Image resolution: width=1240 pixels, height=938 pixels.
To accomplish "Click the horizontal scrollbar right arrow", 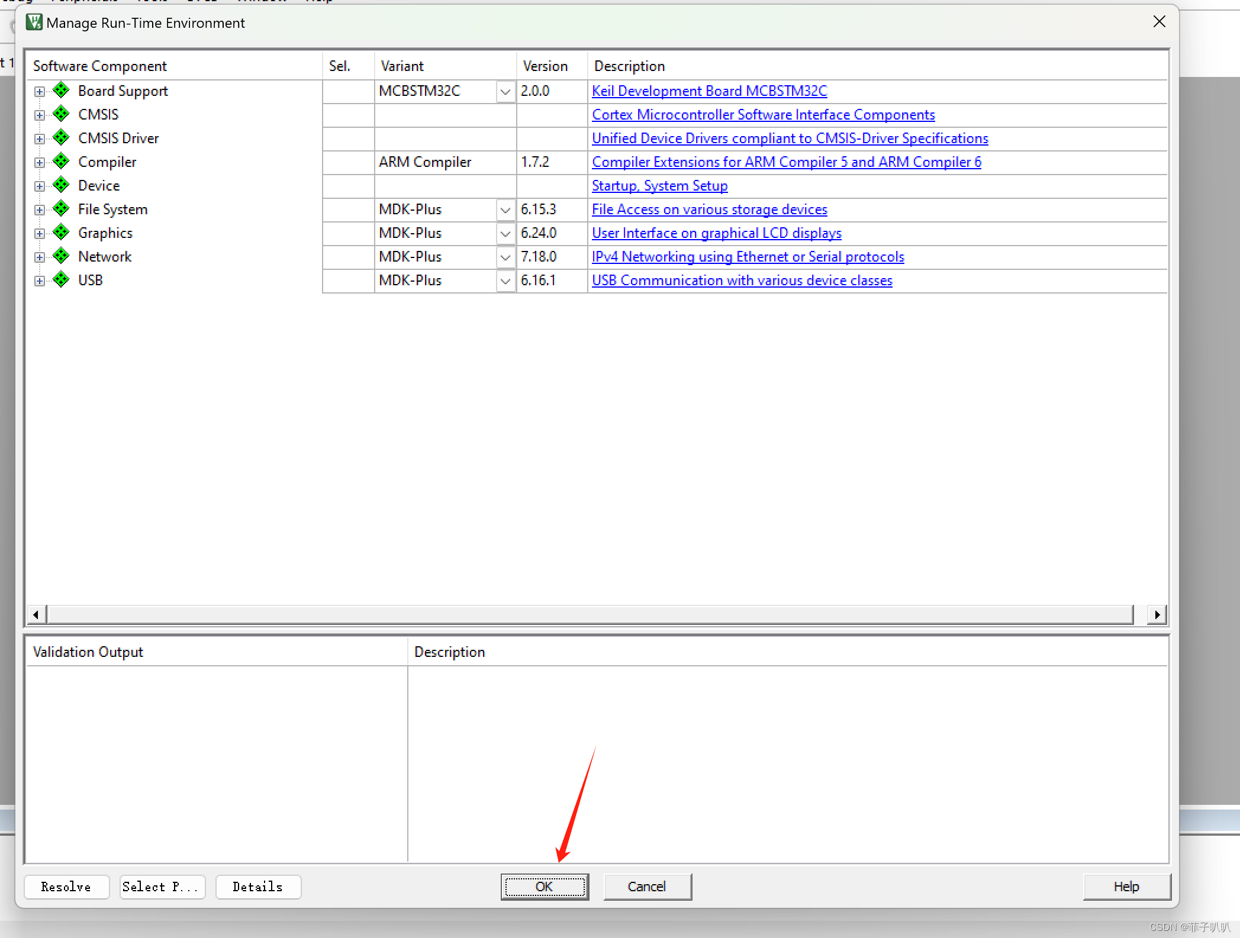I will 1157,614.
